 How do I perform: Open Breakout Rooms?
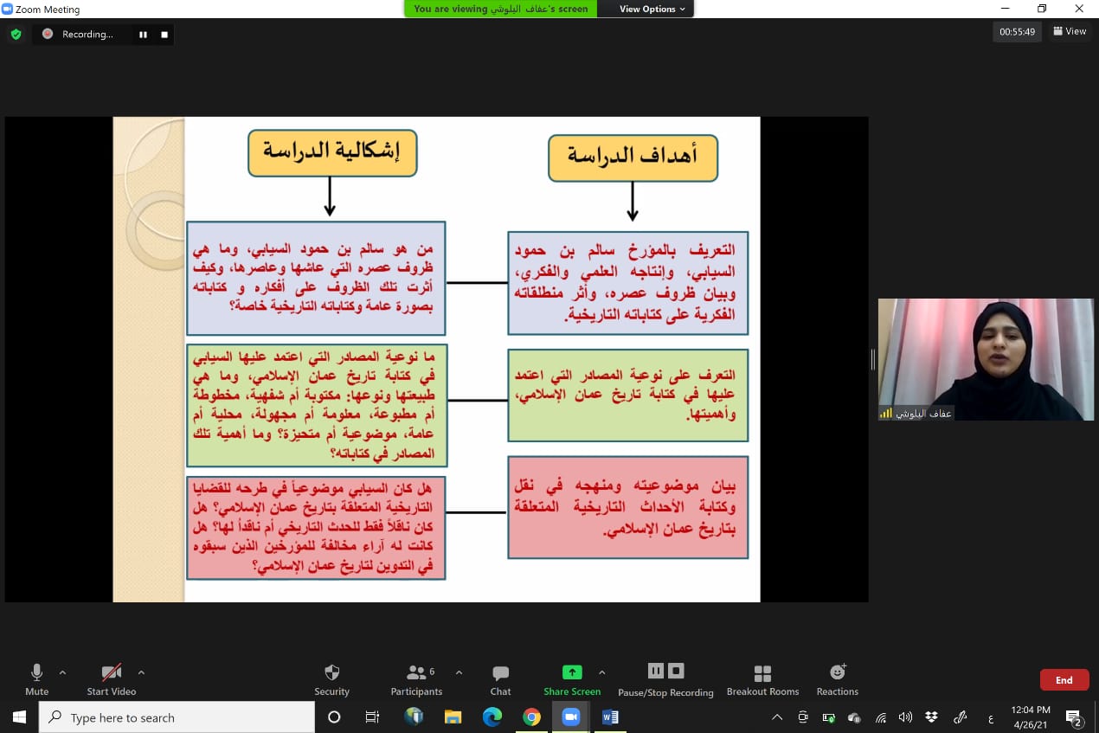tap(762, 679)
